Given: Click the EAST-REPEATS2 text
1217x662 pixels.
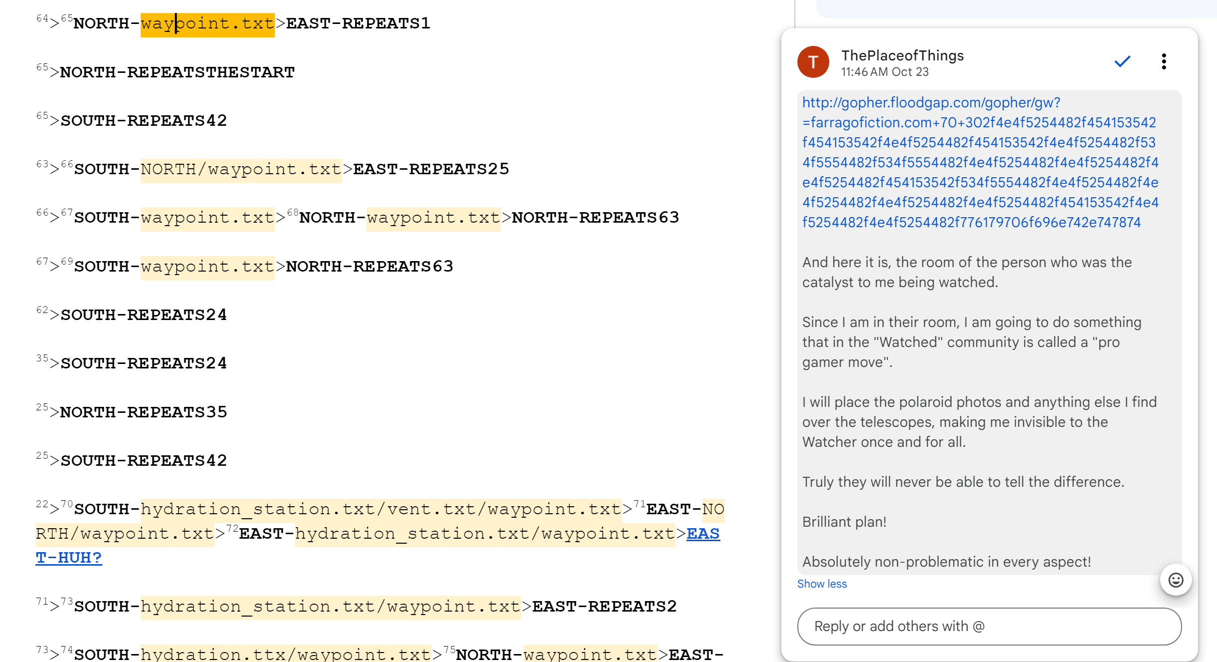Looking at the screenshot, I should click(604, 607).
